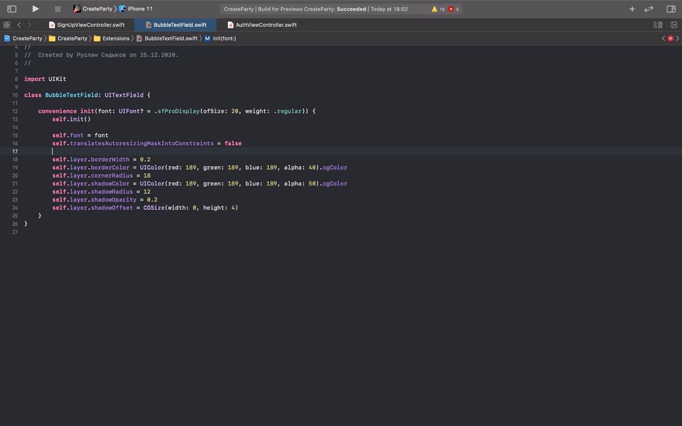
Task: Open the Library with the plus icon
Action: click(632, 9)
